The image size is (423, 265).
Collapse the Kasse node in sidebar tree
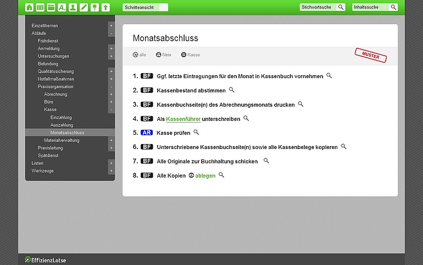[x=111, y=109]
